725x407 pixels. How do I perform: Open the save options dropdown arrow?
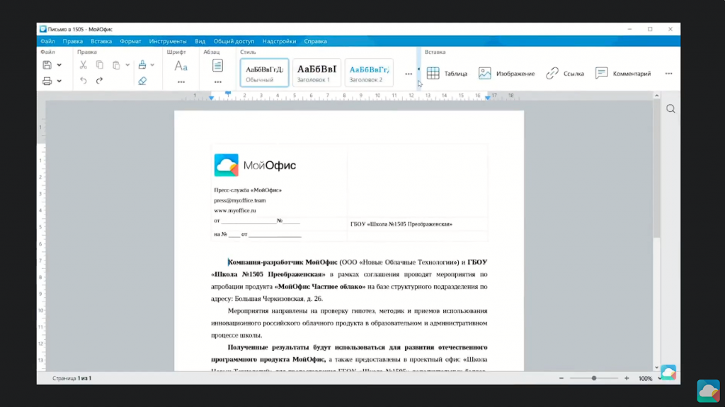pos(59,65)
